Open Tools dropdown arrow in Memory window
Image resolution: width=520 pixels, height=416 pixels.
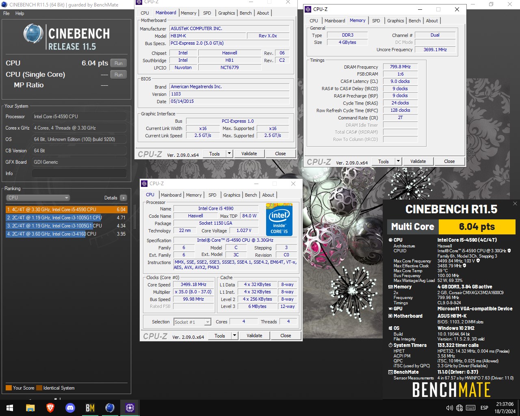point(399,161)
